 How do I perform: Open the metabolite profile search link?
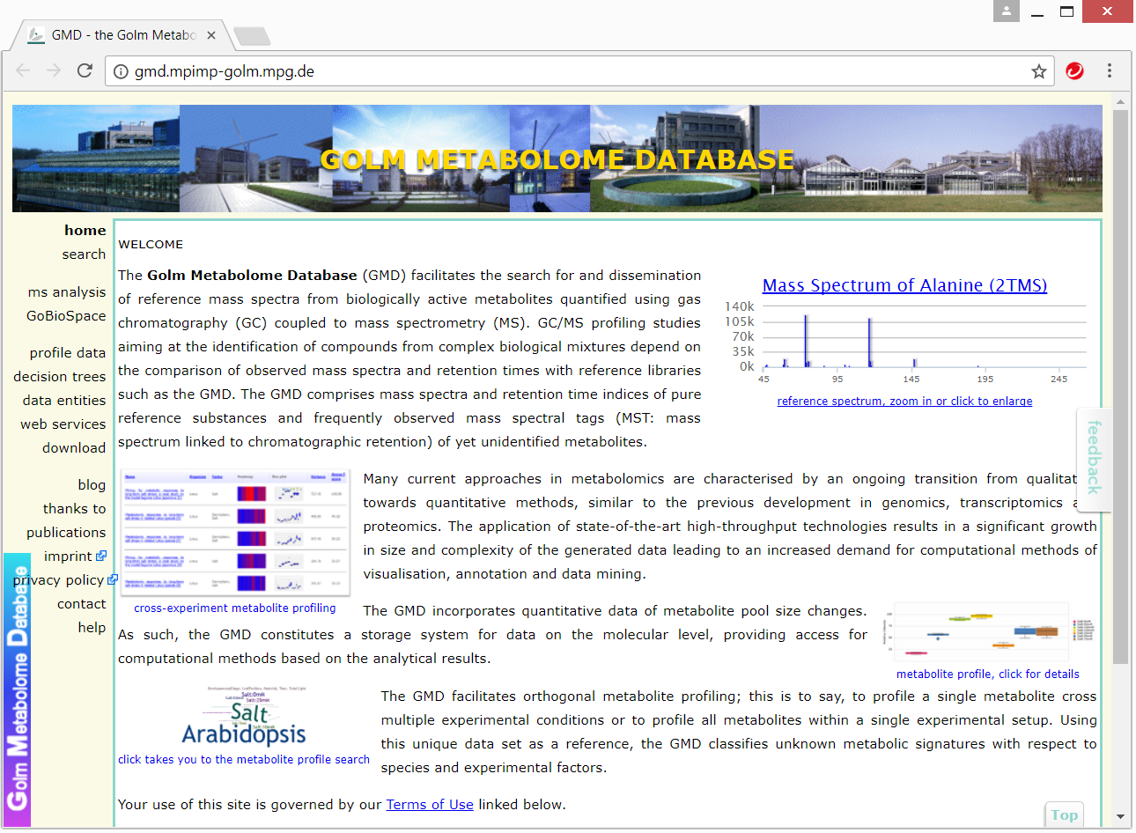244,760
